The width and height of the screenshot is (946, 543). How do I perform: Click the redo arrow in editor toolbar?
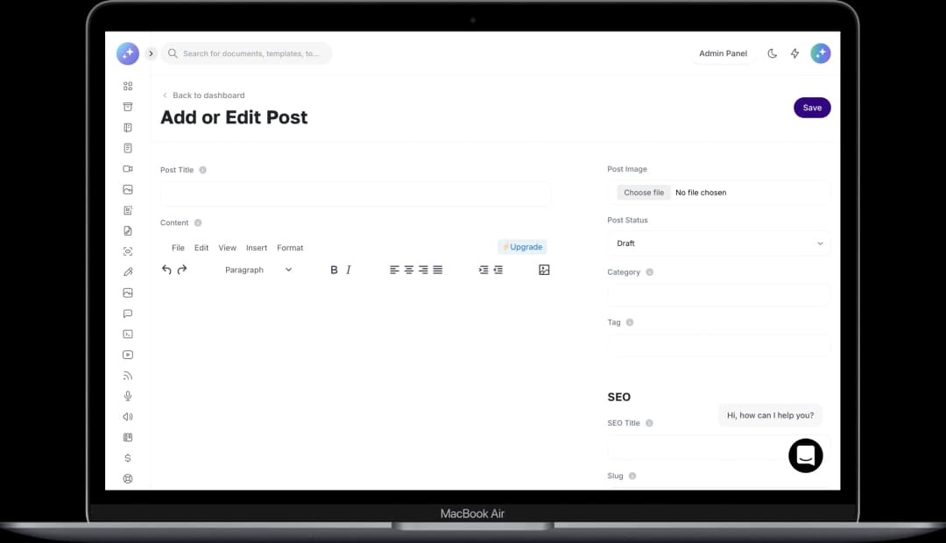[x=182, y=270]
